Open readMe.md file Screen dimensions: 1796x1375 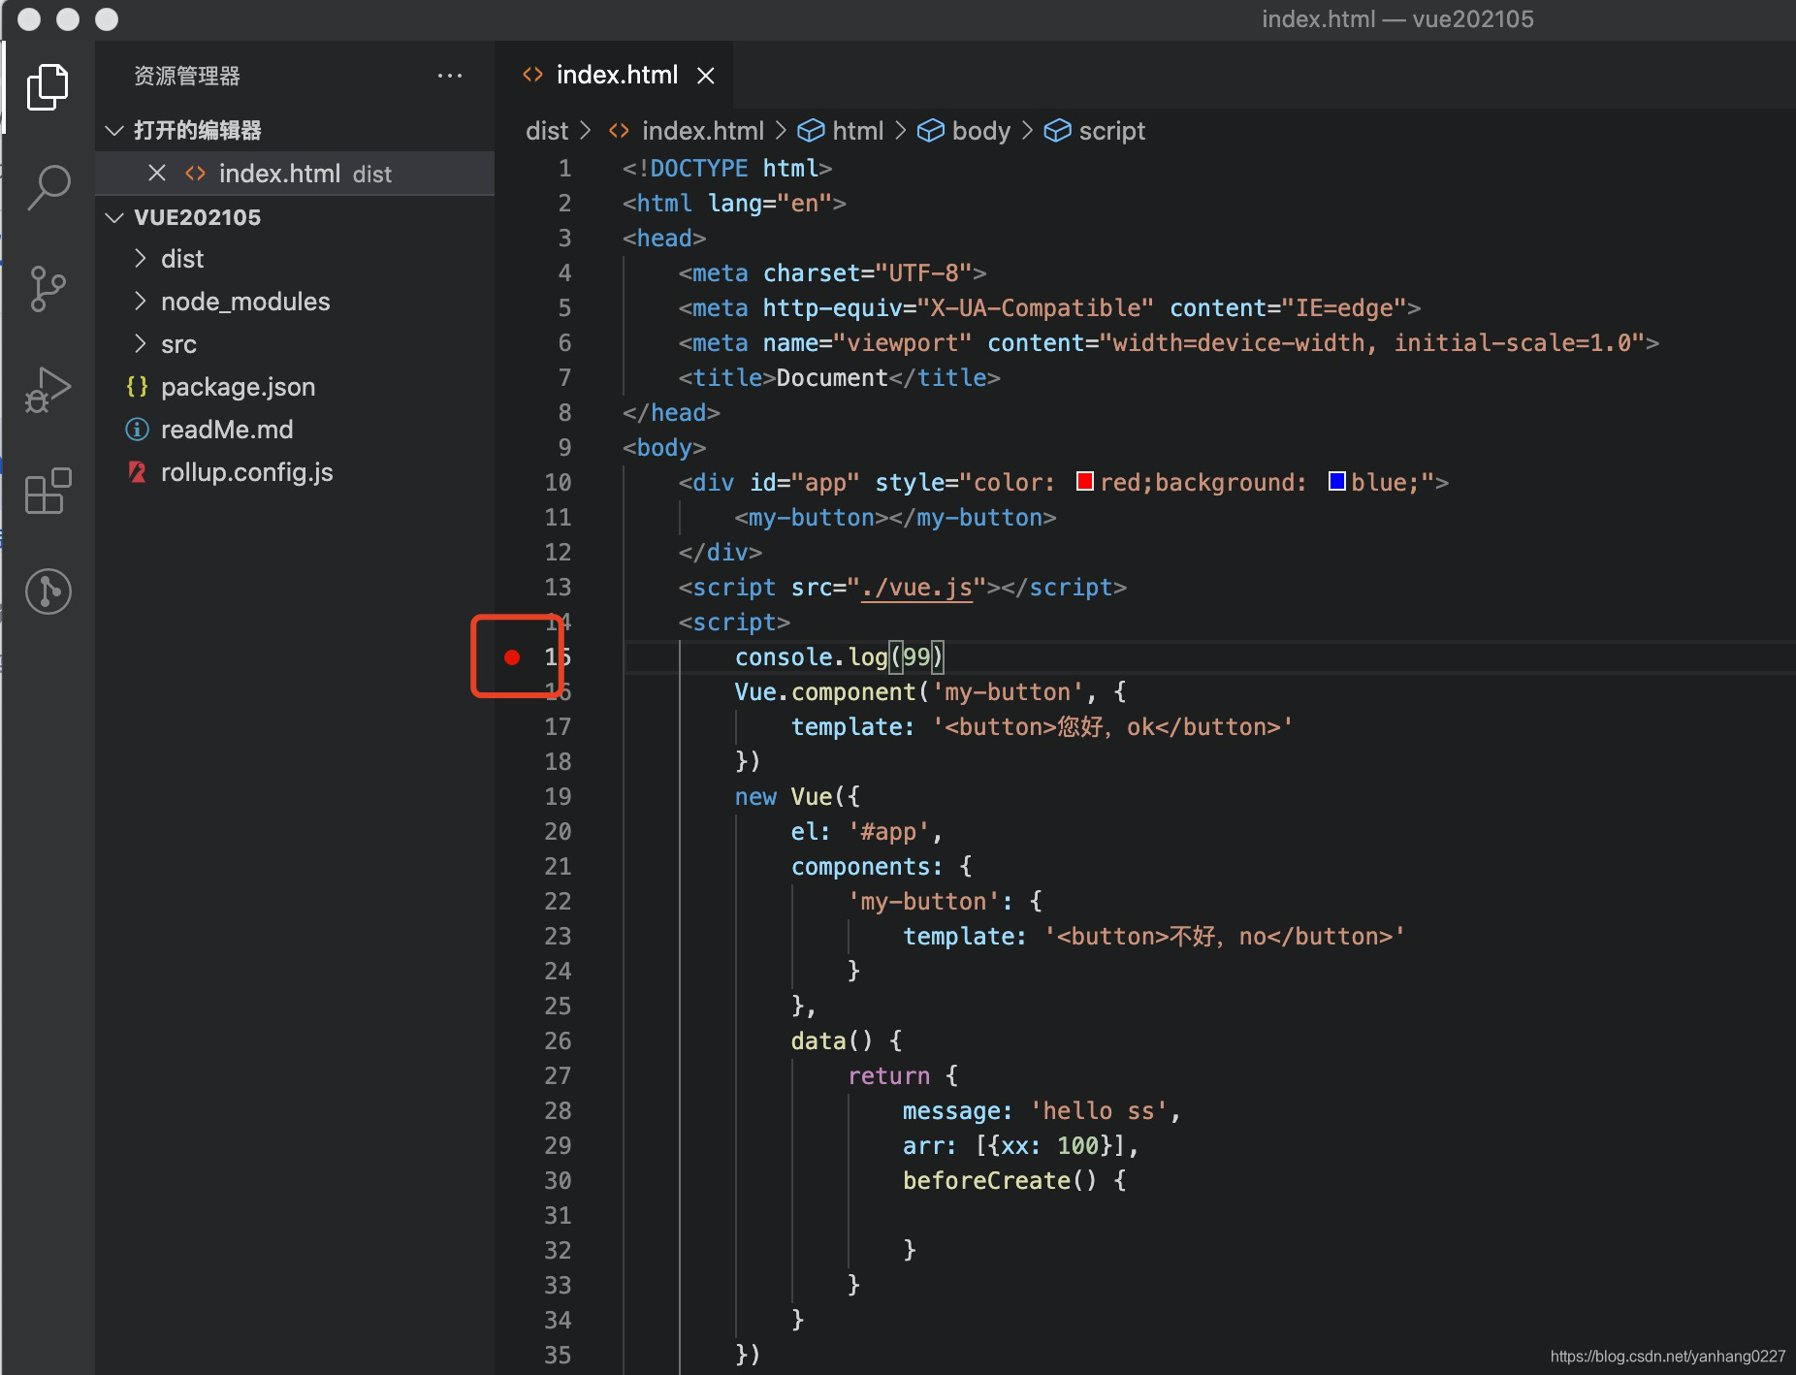(227, 430)
